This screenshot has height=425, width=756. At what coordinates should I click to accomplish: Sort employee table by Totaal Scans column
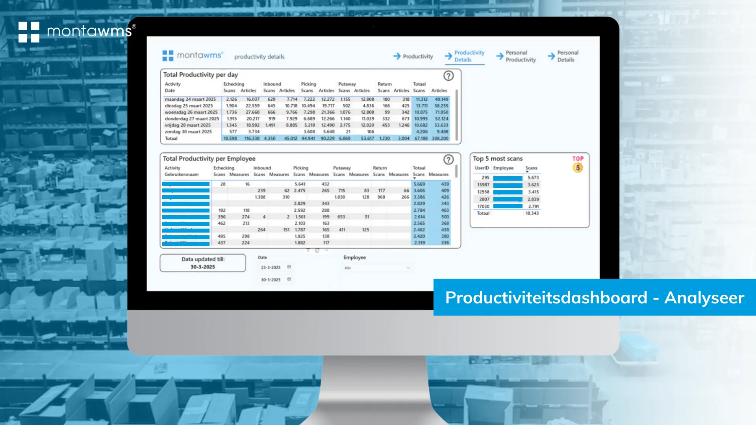coord(418,174)
